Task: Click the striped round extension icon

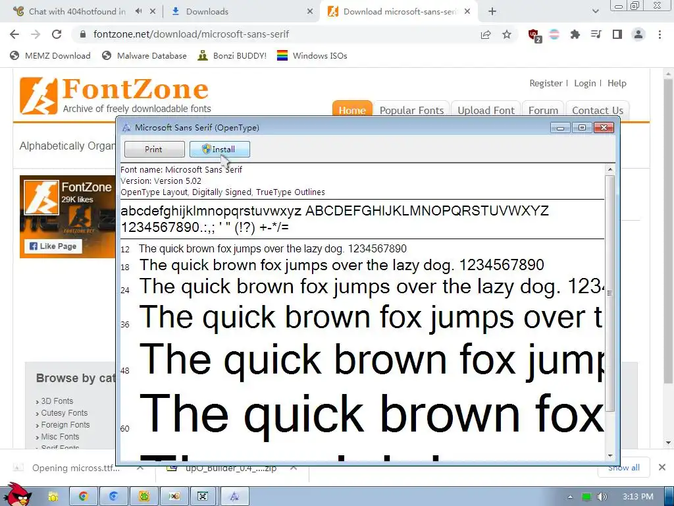Action: pyautogui.click(x=554, y=34)
